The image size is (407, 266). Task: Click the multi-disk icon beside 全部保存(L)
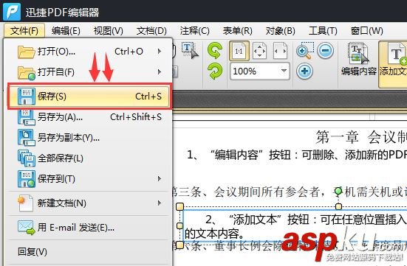pyautogui.click(x=26, y=158)
